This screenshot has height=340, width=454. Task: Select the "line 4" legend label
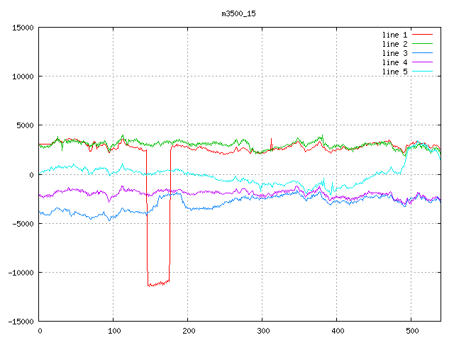(395, 62)
